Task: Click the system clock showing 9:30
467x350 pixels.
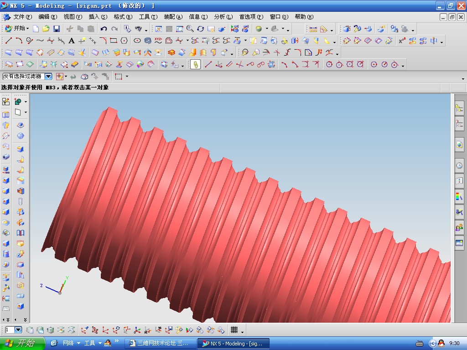Action: tap(455, 343)
